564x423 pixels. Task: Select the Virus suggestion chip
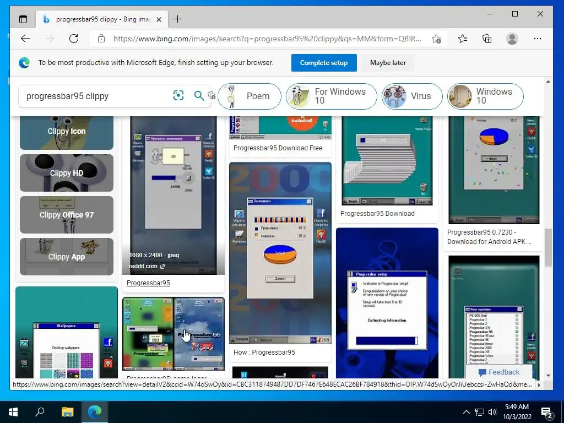coord(412,96)
